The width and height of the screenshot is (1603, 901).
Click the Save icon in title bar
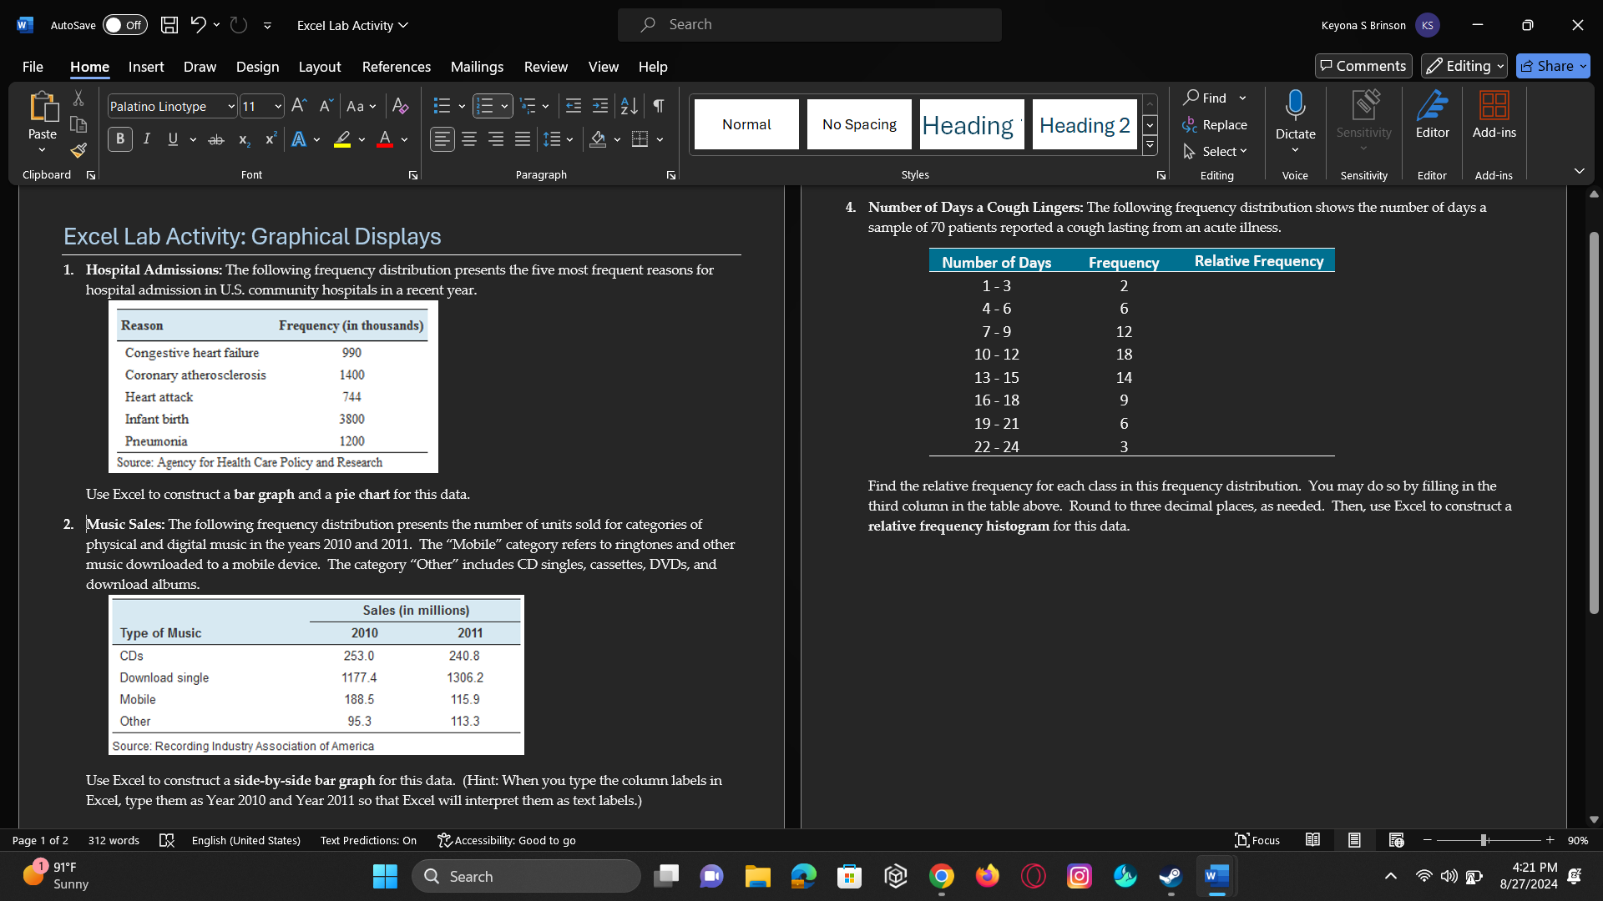tap(169, 25)
